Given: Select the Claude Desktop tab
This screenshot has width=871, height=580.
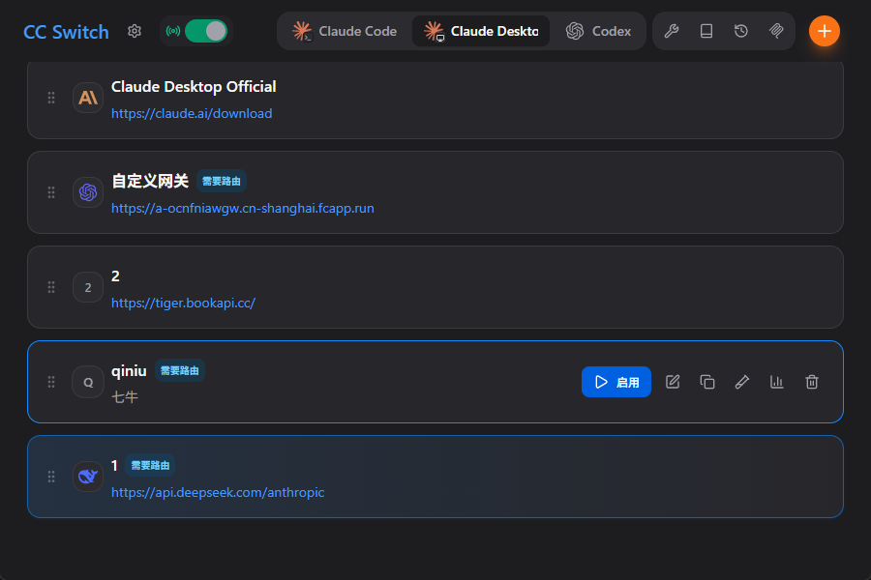Looking at the screenshot, I should [481, 31].
